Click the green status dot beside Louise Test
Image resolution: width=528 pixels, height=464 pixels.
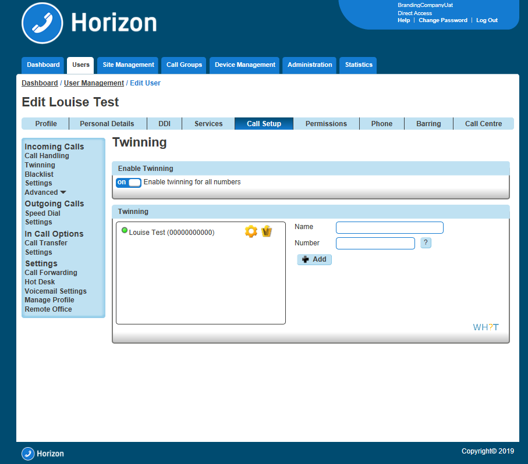point(124,231)
